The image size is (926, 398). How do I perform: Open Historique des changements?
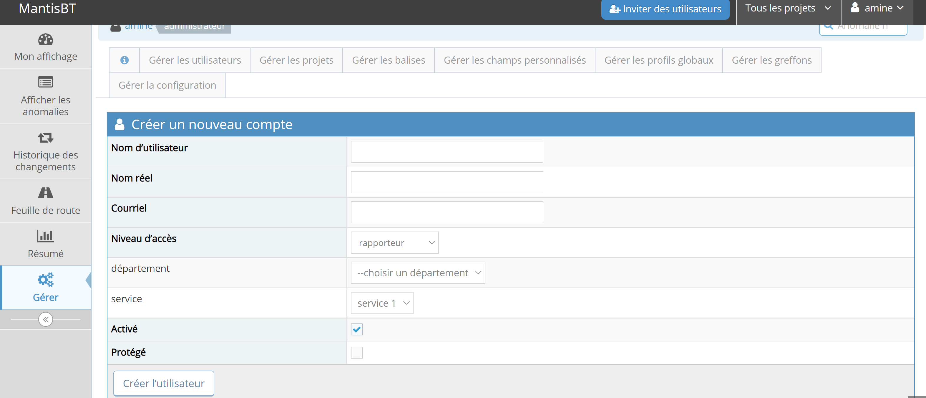46,151
